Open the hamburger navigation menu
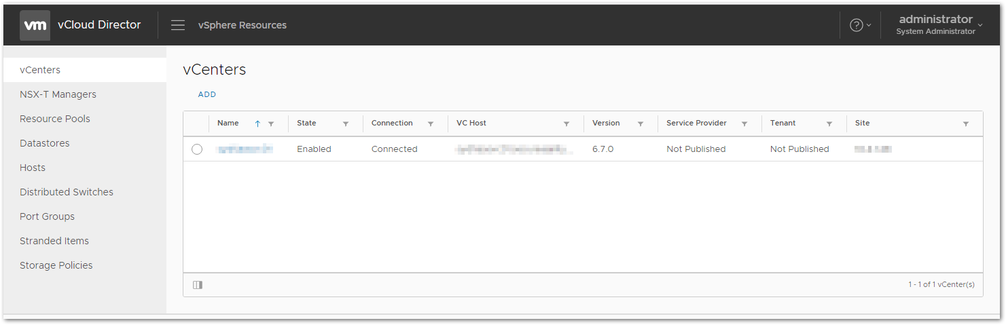The width and height of the screenshot is (1006, 325). pos(178,25)
